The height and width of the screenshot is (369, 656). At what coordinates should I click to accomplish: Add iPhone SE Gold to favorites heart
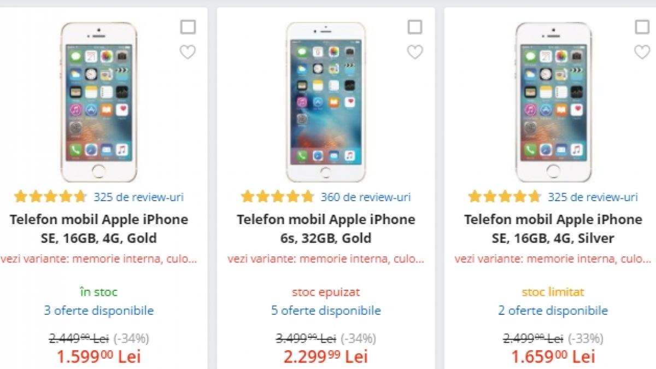coord(188,52)
